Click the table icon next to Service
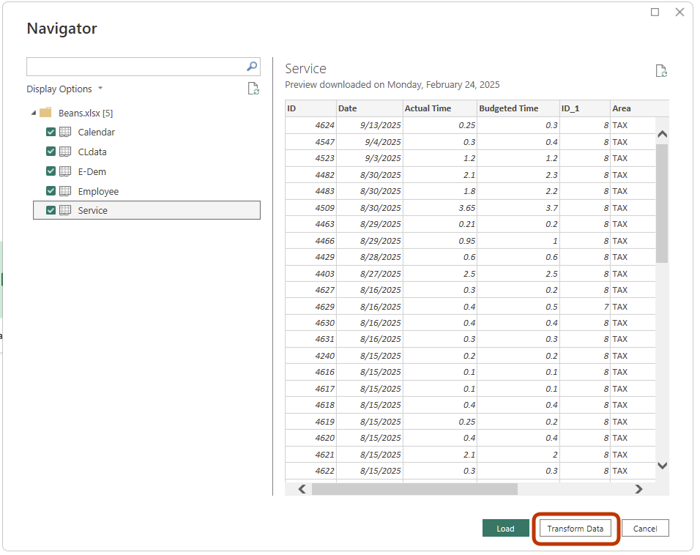 click(65, 210)
